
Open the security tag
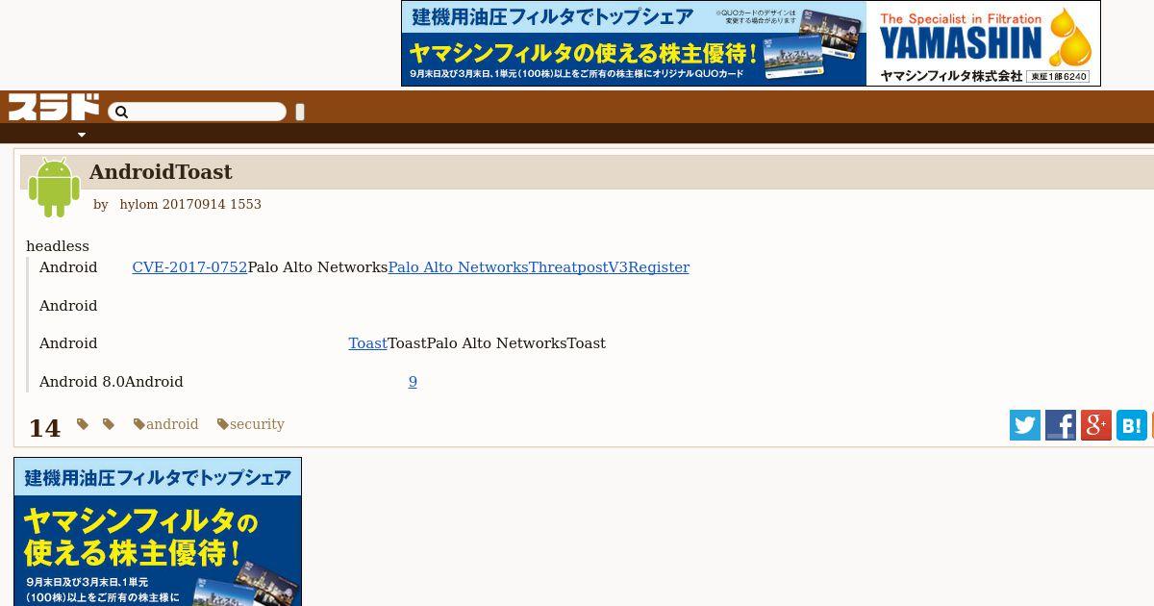tap(251, 424)
